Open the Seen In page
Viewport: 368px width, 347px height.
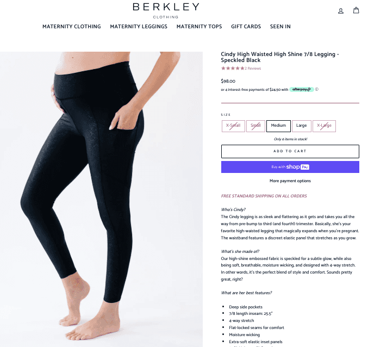click(280, 27)
